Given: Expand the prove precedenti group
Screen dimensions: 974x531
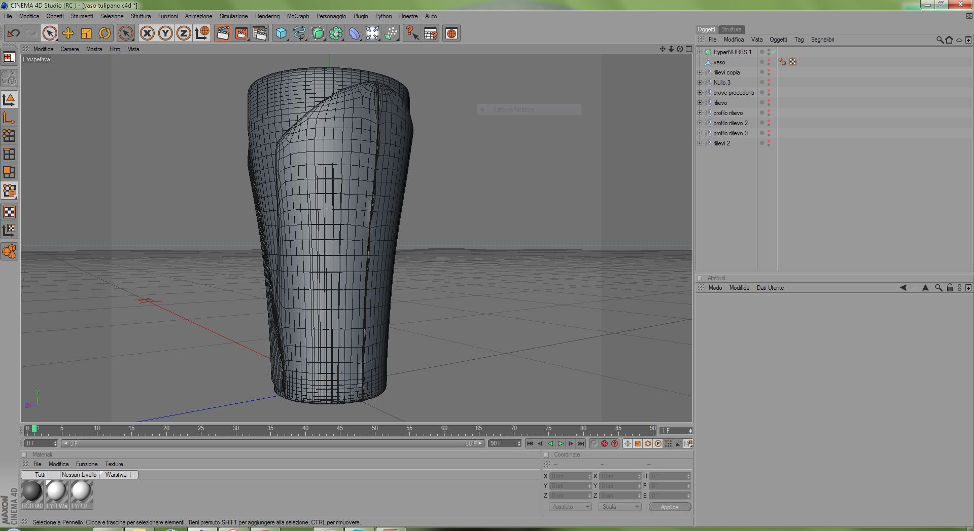Looking at the screenshot, I should point(700,93).
